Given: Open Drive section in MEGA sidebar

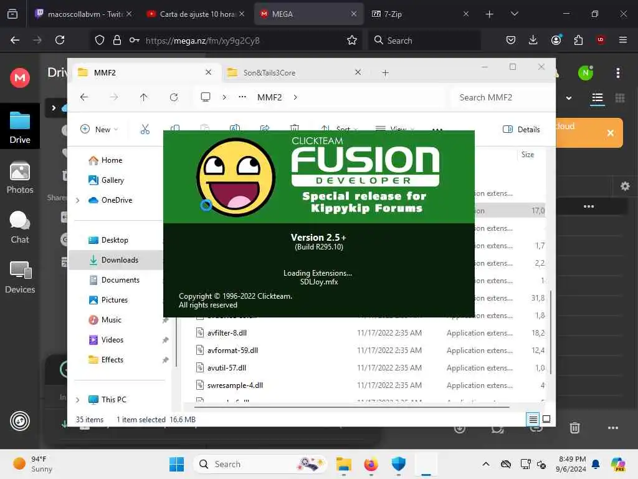Looking at the screenshot, I should [19, 127].
